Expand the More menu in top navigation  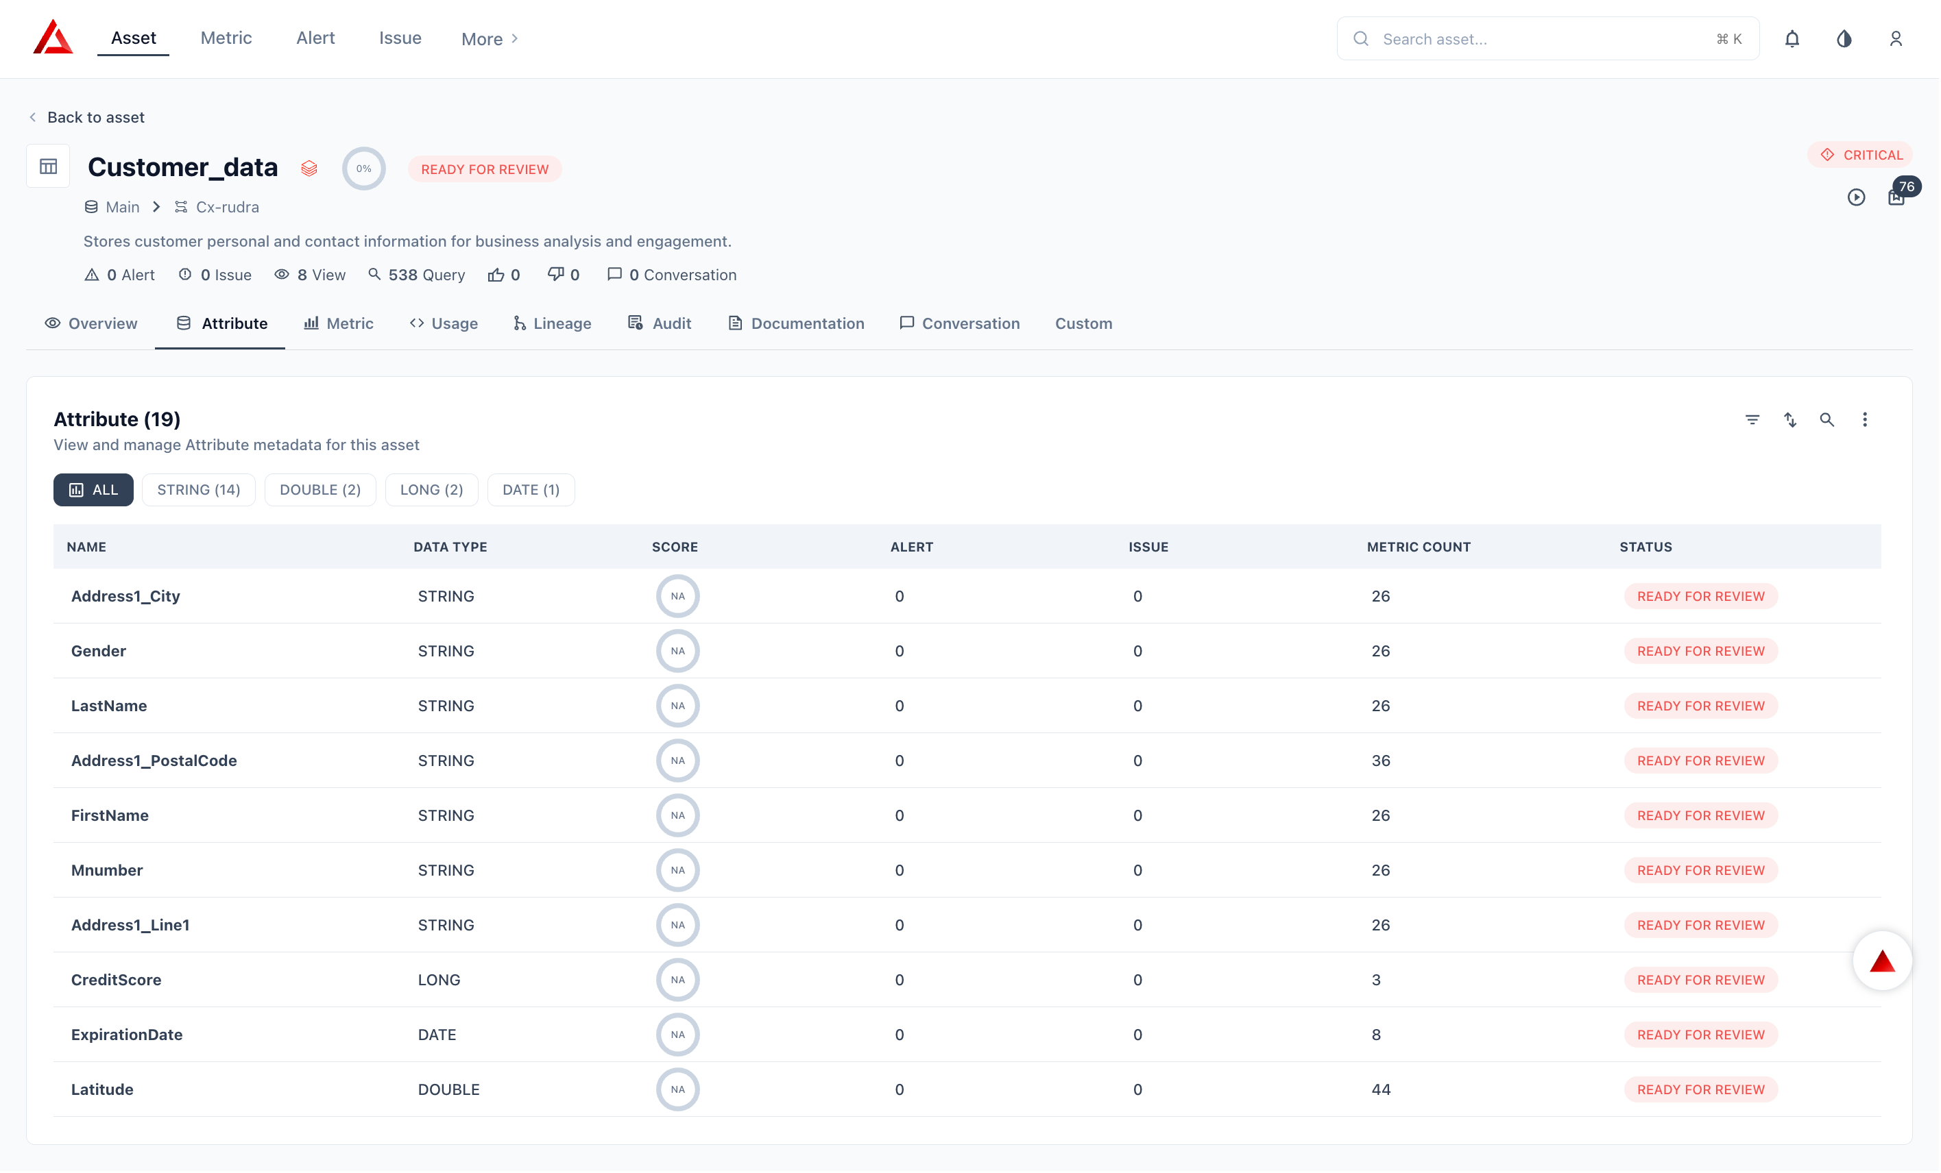point(490,38)
